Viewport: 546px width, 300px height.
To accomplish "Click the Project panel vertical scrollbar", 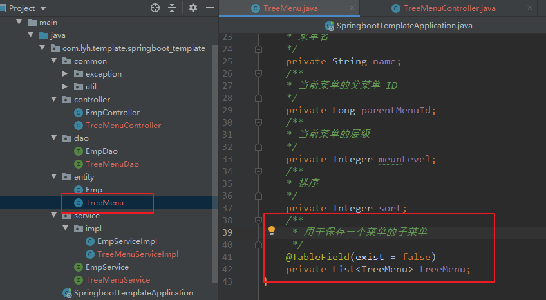I will click(216, 164).
